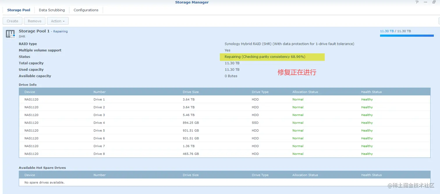The height and width of the screenshot is (194, 440).
Task: Switch to the Data Scrubbing tab
Action: point(52,10)
